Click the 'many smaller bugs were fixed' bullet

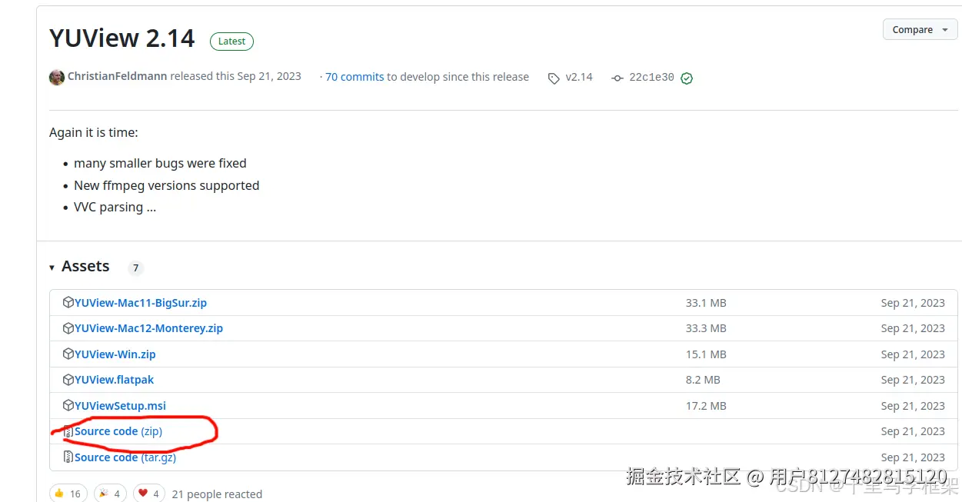pyautogui.click(x=160, y=163)
